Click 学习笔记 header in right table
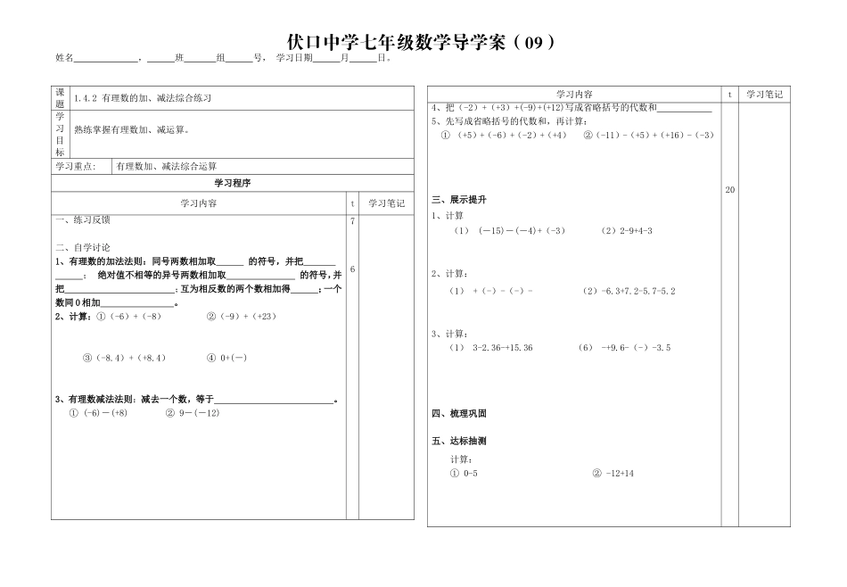Screen dimensions: 847x587 pyautogui.click(x=764, y=95)
